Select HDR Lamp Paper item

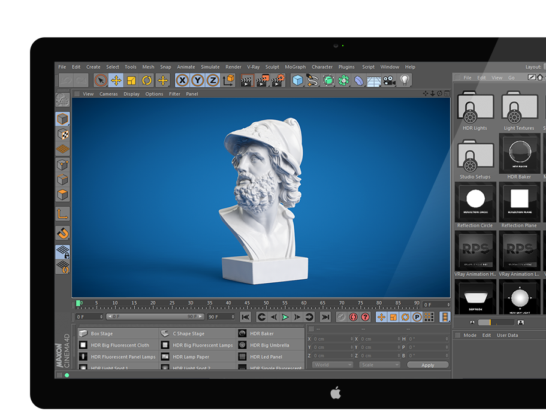point(198,356)
